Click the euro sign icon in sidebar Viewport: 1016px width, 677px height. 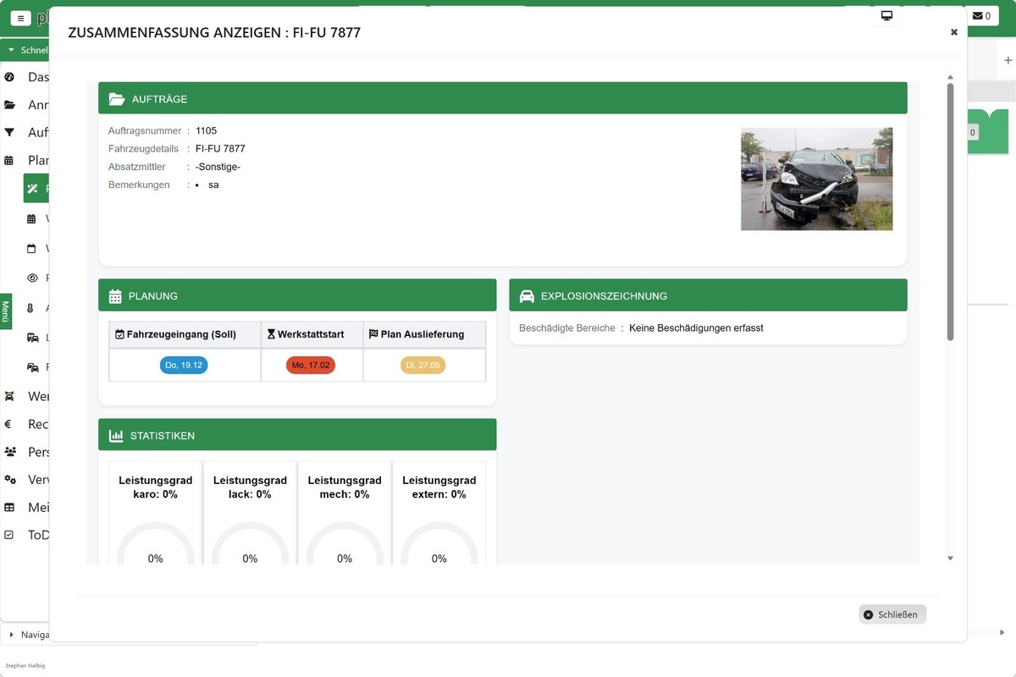[8, 424]
